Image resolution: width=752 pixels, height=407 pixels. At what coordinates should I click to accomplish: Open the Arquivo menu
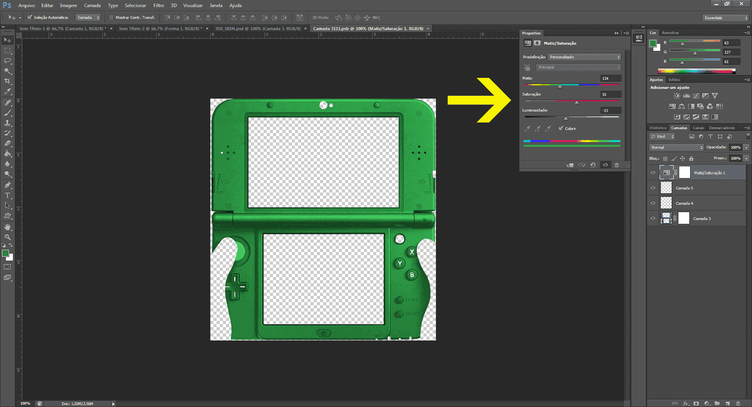pos(27,5)
